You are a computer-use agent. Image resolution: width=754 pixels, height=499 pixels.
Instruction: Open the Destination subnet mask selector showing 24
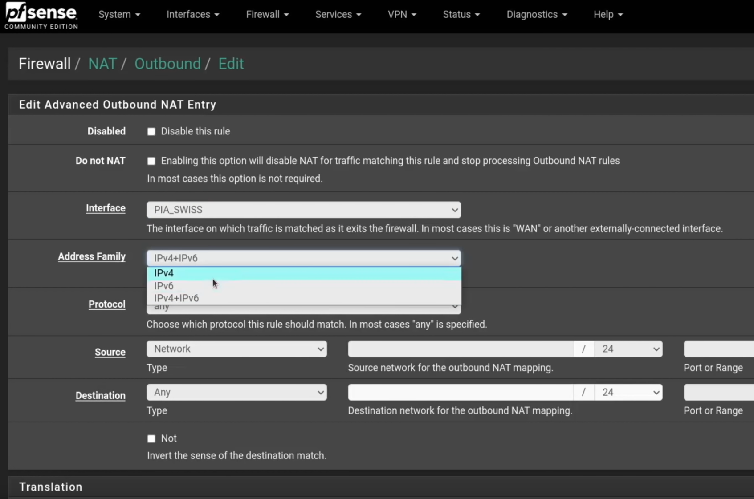628,392
